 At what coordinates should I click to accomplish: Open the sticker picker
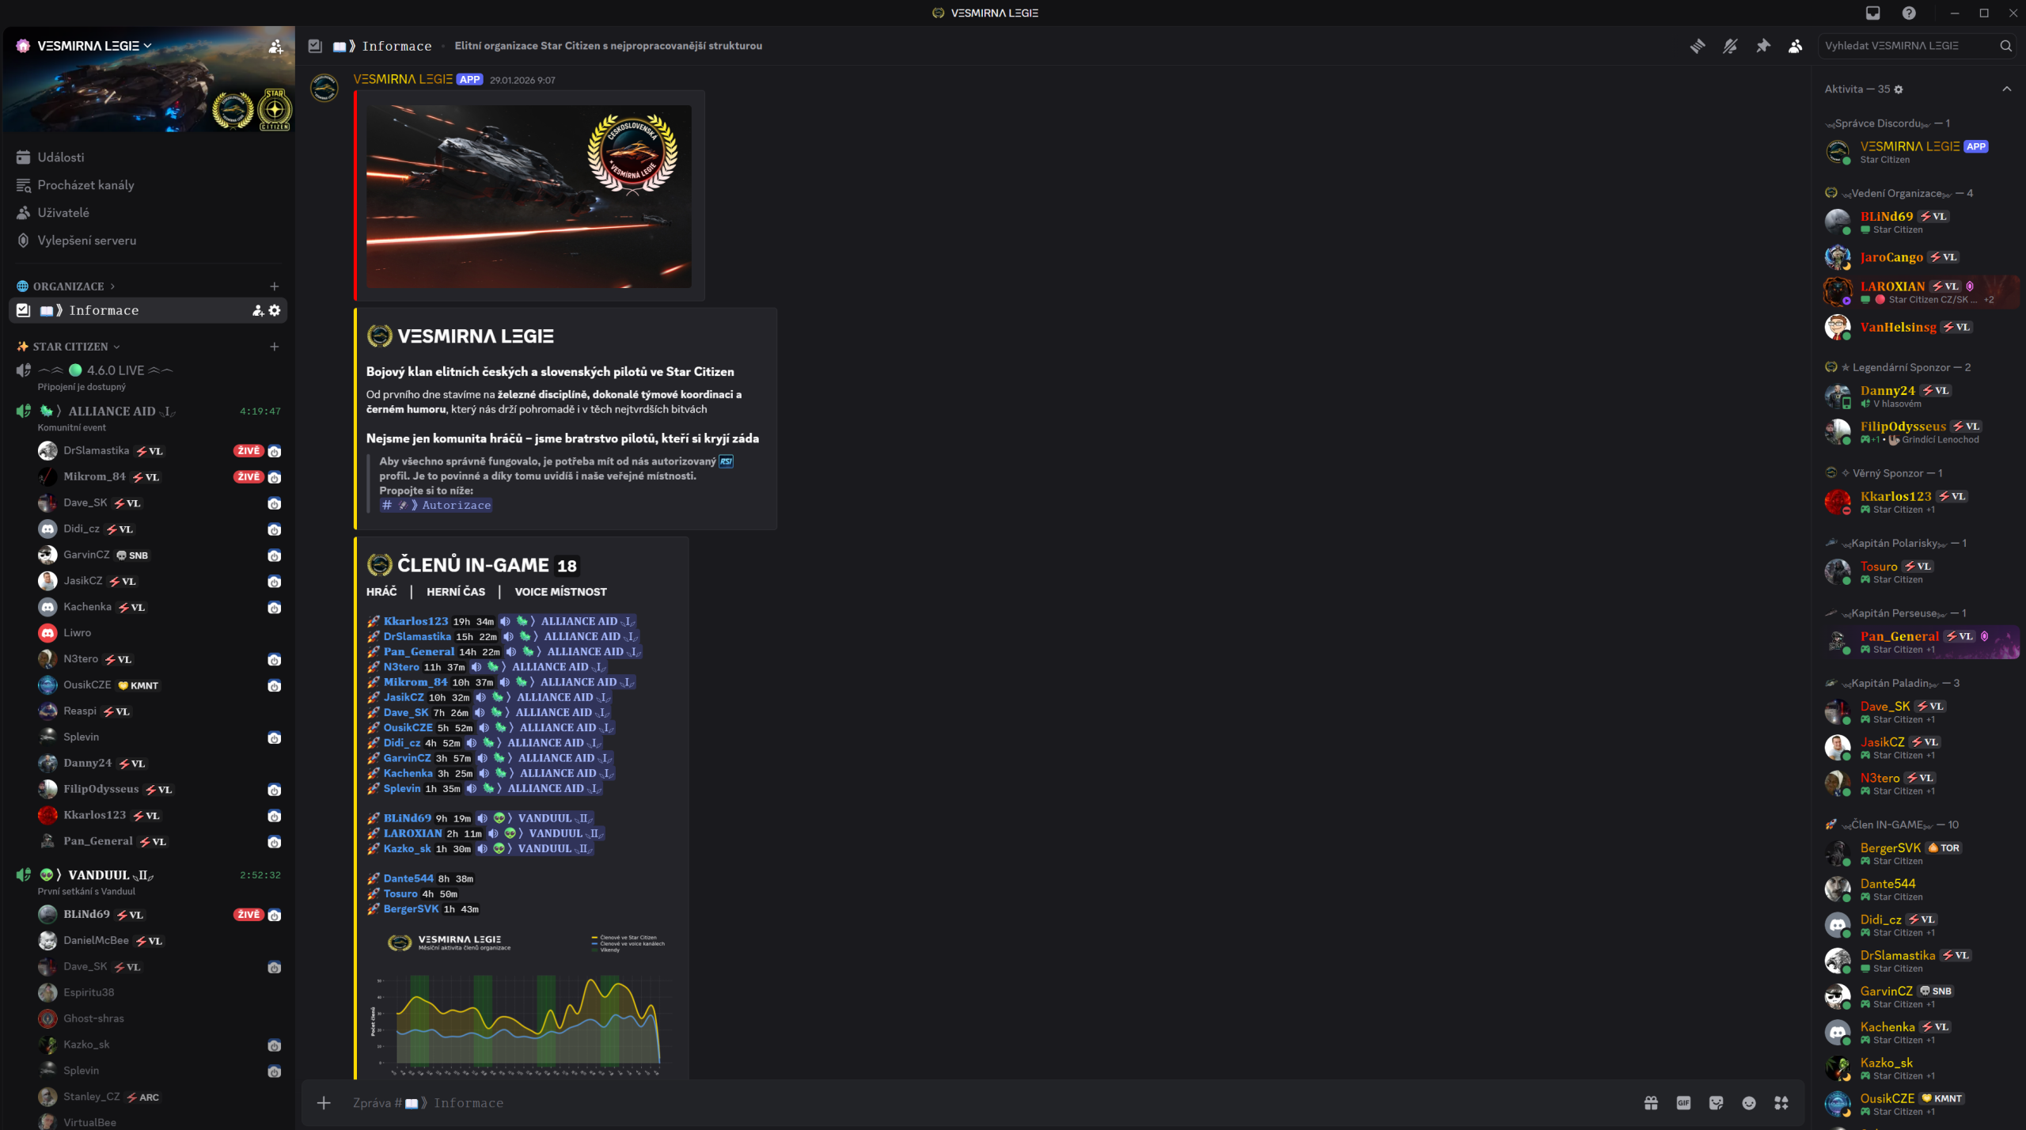pos(1716,1102)
